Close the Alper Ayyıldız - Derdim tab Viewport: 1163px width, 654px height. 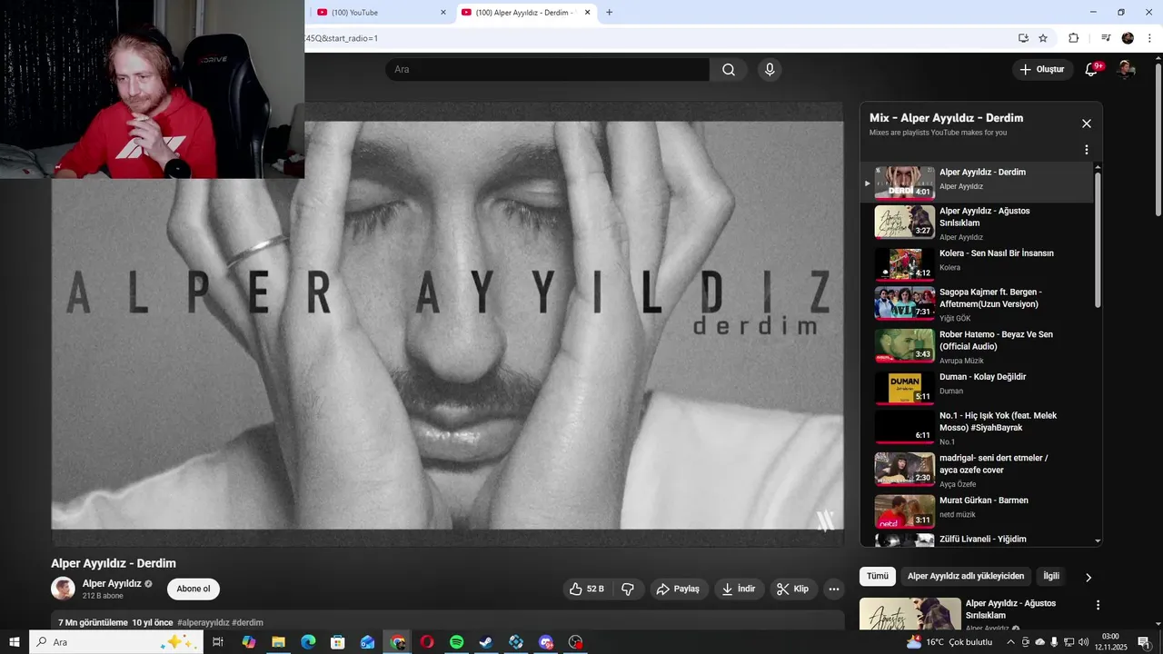[x=588, y=12]
